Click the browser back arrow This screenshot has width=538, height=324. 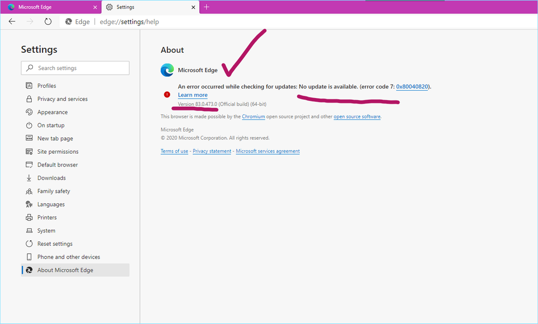point(12,22)
